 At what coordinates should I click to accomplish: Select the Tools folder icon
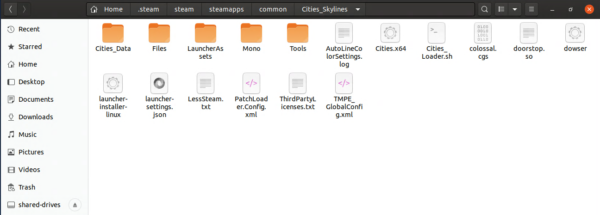click(298, 33)
